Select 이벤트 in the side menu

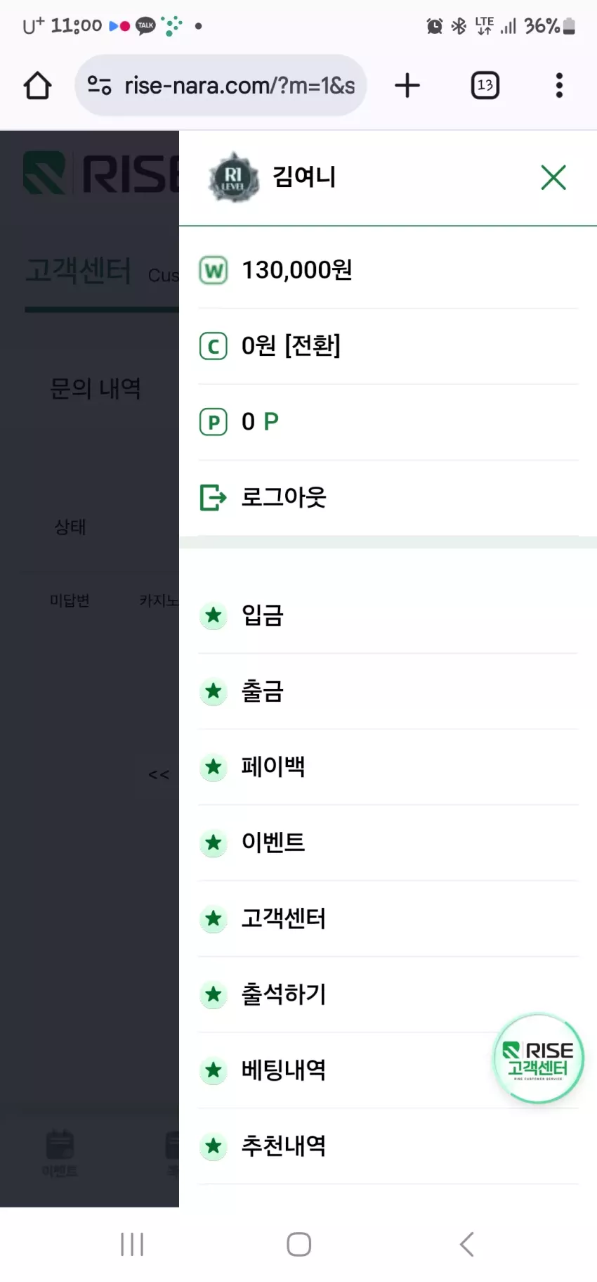[x=388, y=843]
